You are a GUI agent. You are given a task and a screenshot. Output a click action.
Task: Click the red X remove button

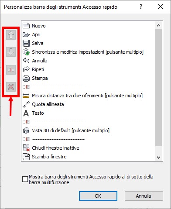click(11, 87)
